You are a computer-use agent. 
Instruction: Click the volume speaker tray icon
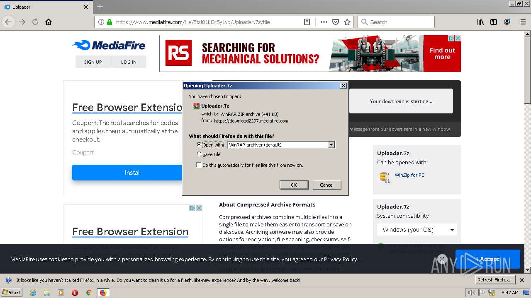click(x=472, y=293)
